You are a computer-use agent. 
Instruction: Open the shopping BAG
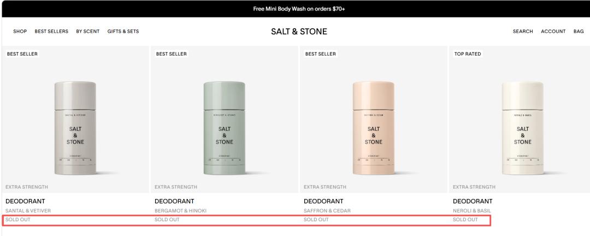579,32
